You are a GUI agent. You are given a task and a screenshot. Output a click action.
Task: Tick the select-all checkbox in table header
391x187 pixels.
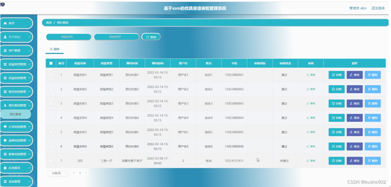[x=51, y=63]
